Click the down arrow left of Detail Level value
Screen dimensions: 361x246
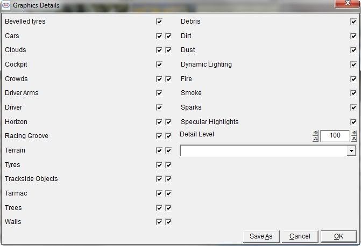pos(315,139)
